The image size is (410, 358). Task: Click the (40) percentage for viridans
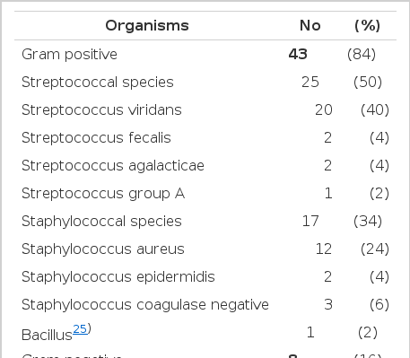pyautogui.click(x=375, y=109)
